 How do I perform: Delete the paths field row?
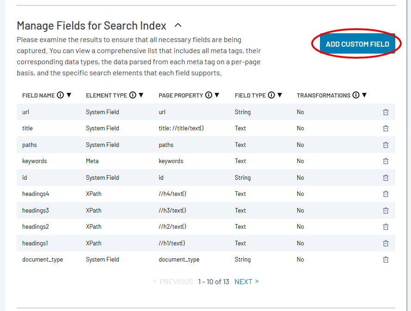pos(386,145)
